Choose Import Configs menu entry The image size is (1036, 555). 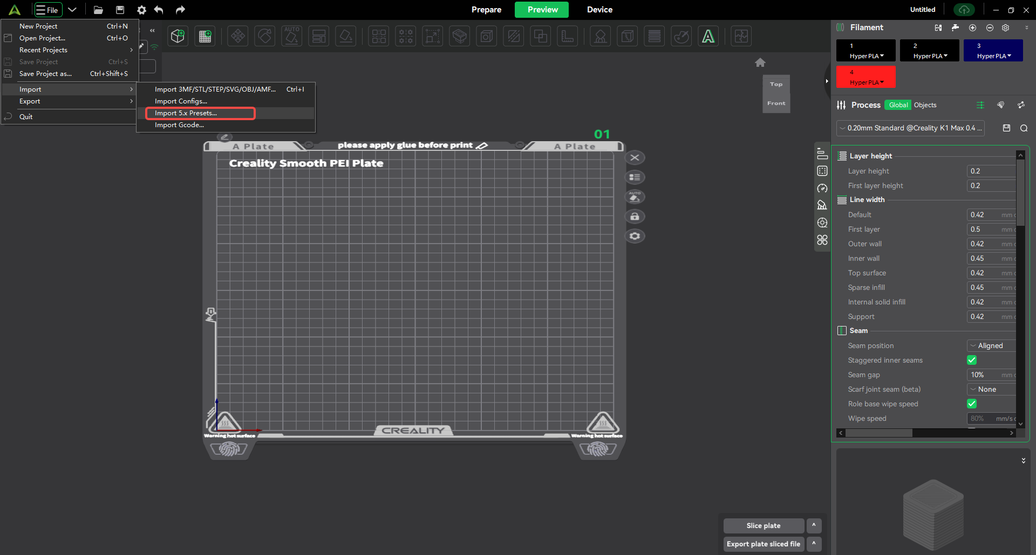226,101
